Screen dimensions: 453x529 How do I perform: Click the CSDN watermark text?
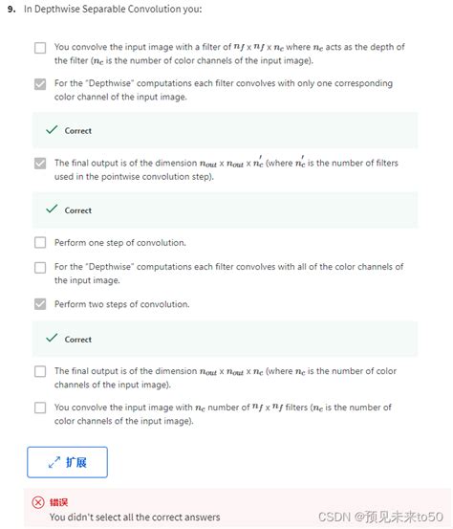pos(380,517)
